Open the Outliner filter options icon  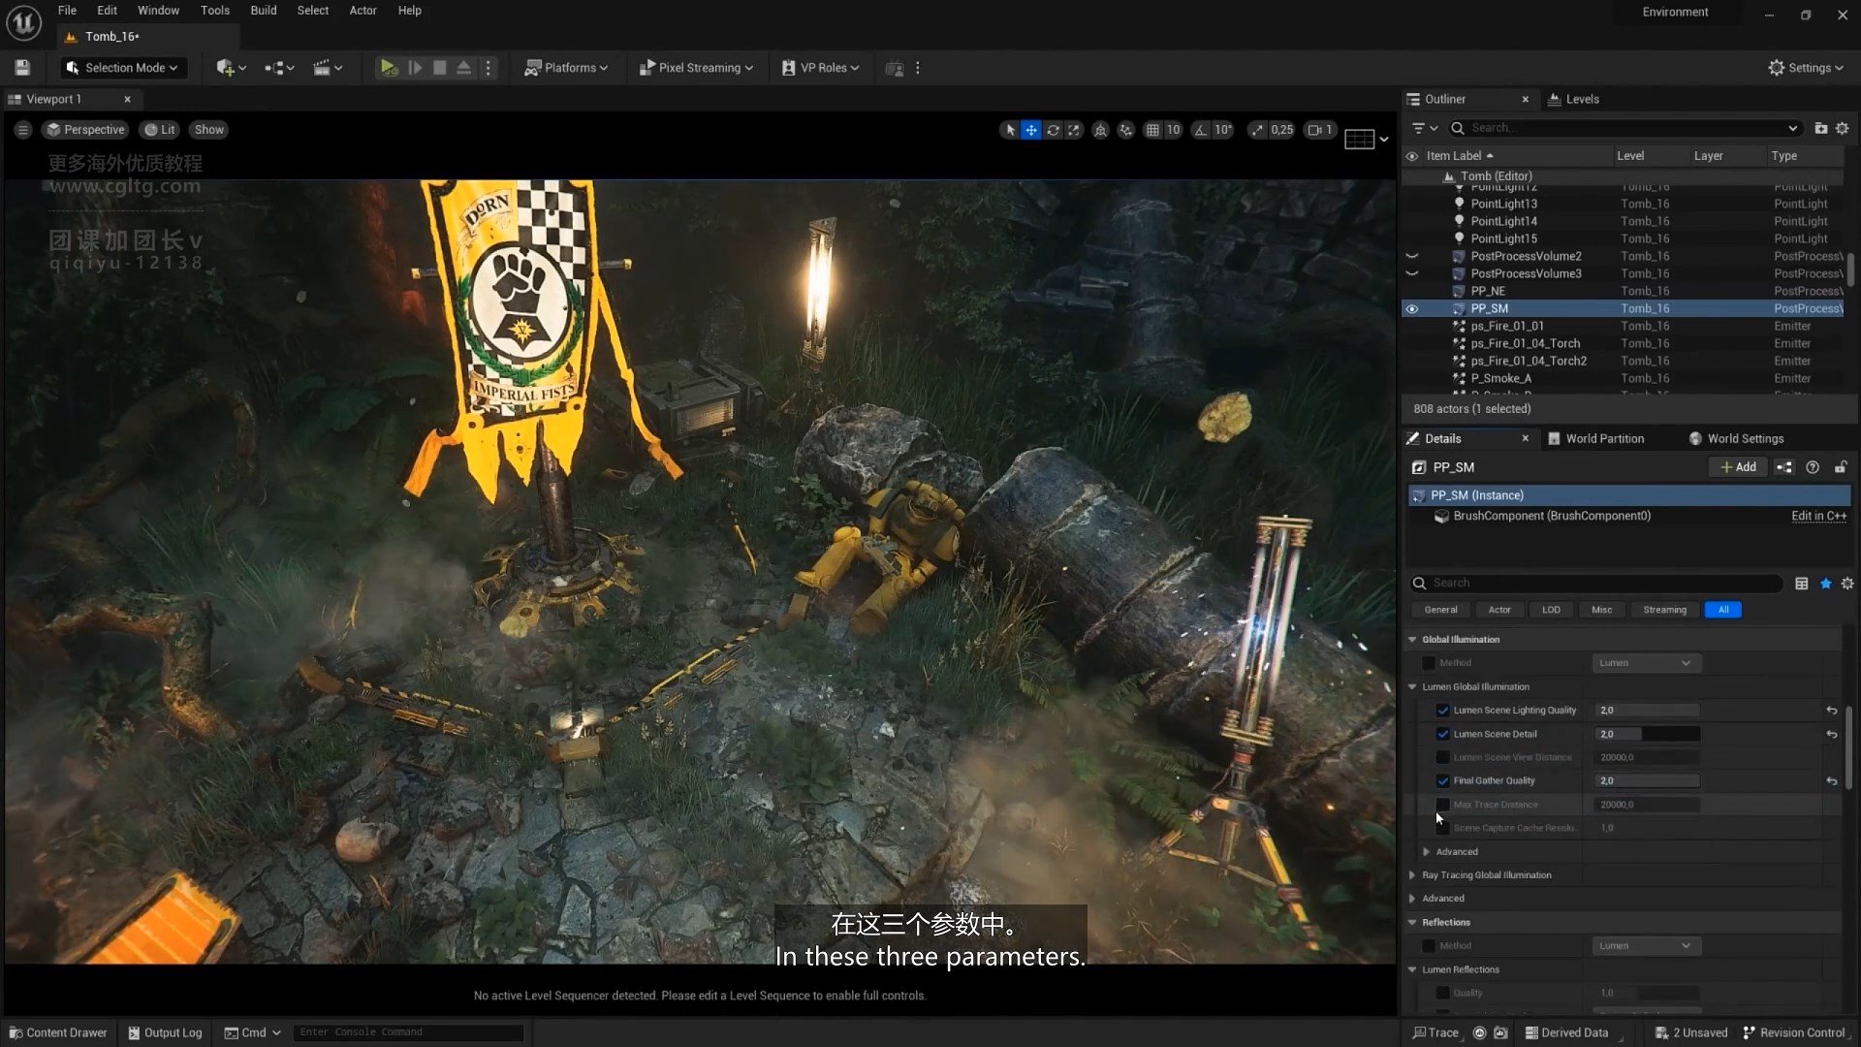1424,128
